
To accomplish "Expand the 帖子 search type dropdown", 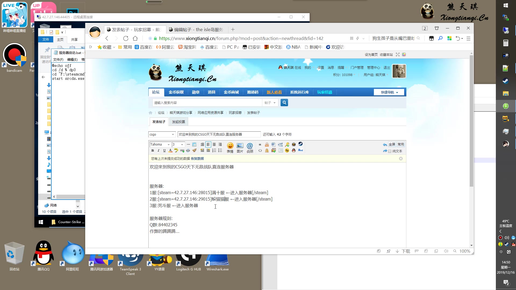I will [x=270, y=103].
